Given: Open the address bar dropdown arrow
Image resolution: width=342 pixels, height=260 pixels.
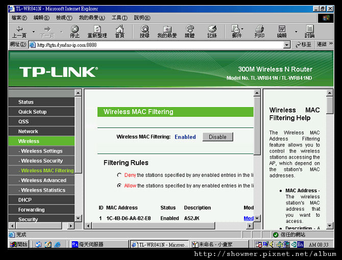Looking at the screenshot, I should (286, 45).
